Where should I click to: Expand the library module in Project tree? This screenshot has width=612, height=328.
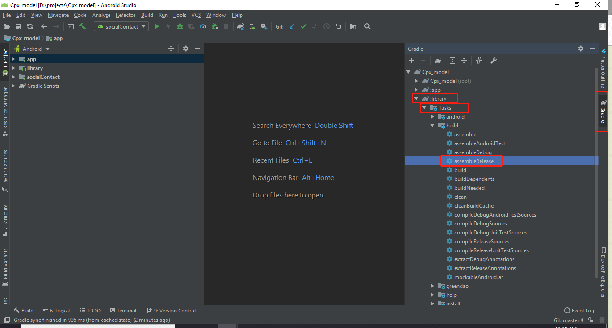[x=13, y=68]
